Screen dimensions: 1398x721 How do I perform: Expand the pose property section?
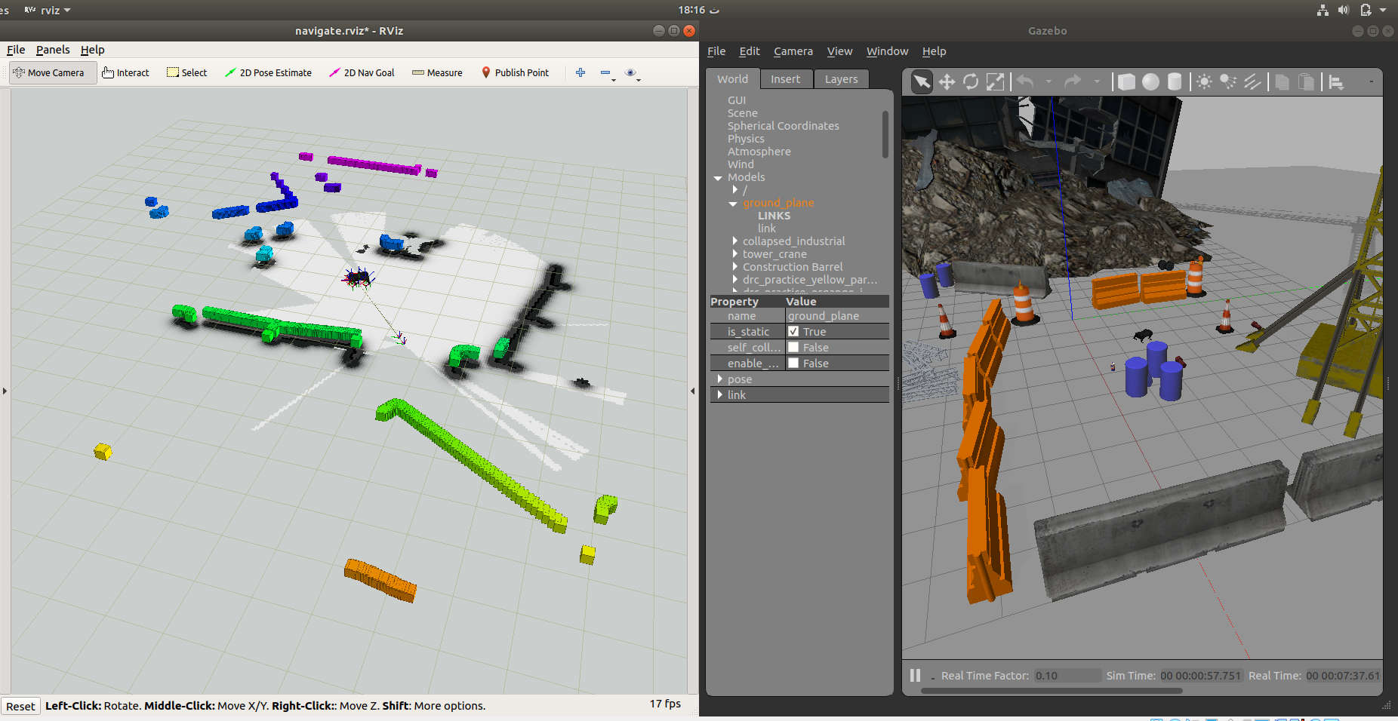click(x=720, y=379)
